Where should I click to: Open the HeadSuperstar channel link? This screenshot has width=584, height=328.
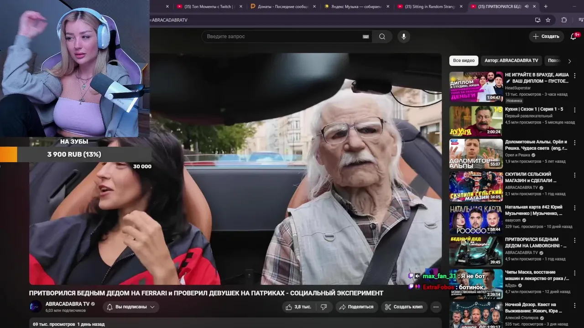(518, 88)
